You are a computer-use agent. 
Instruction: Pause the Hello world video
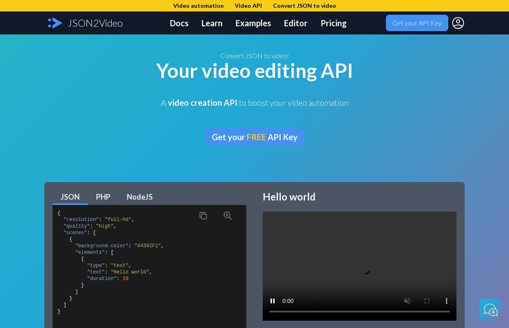[273, 301]
